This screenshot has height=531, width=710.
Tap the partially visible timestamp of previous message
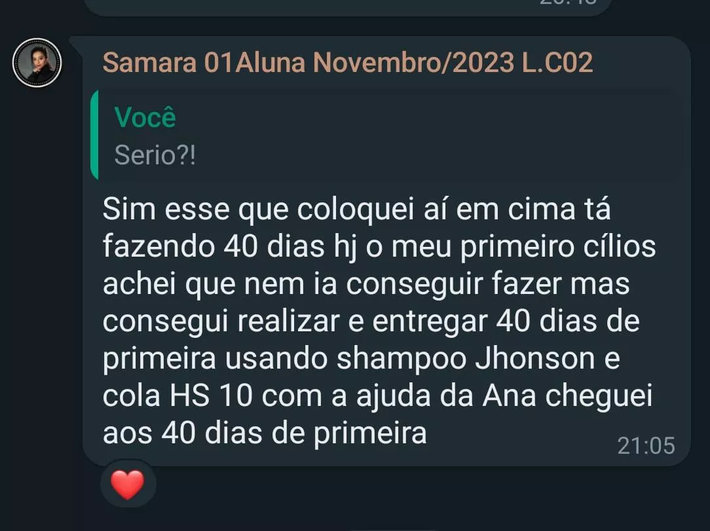pos(567,2)
